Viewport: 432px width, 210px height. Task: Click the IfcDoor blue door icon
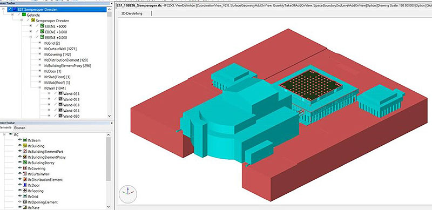click(25, 185)
